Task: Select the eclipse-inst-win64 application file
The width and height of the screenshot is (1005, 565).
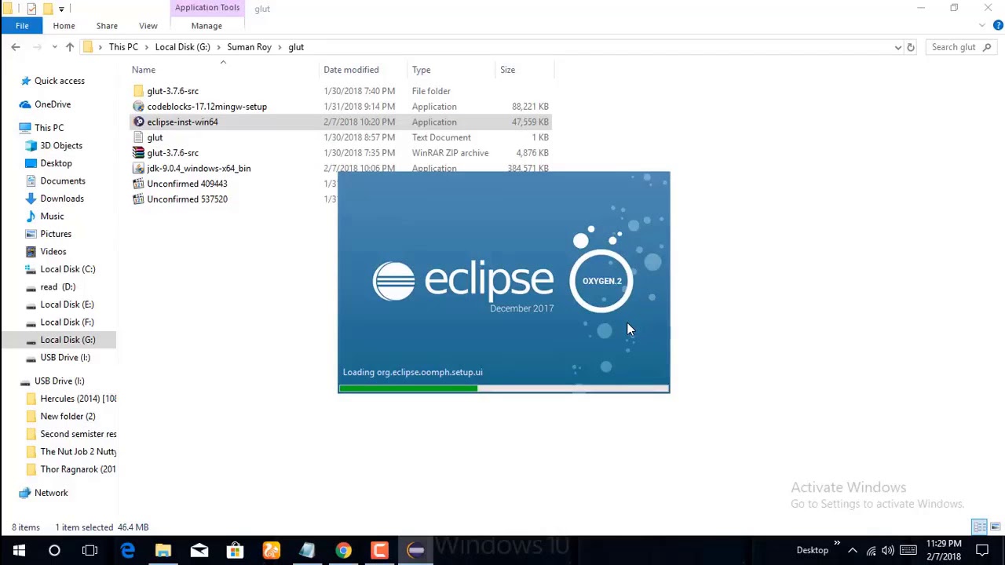Action: tap(182, 122)
